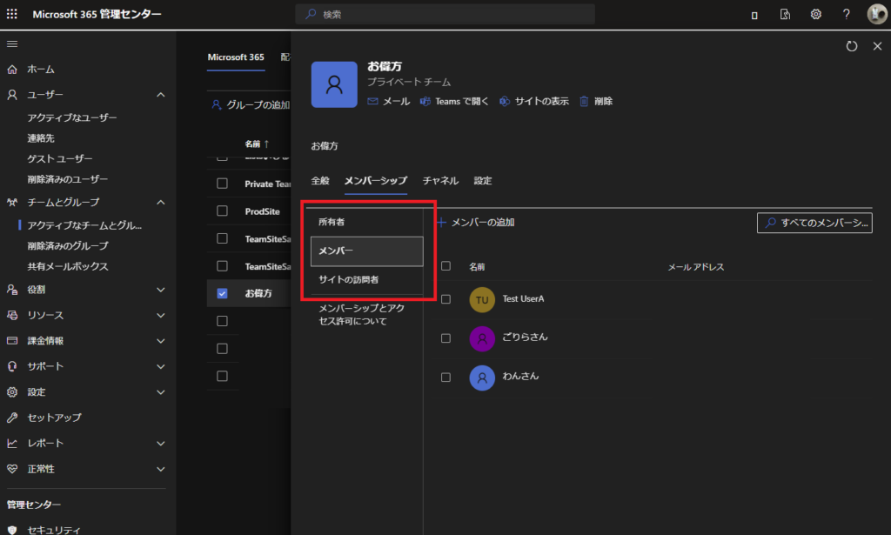Click the document icon in top bar

coord(786,14)
